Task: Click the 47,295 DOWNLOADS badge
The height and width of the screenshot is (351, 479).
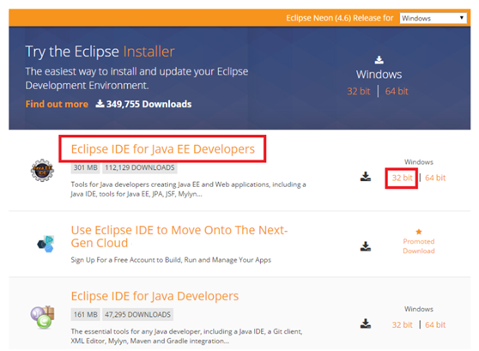Action: [x=137, y=315]
